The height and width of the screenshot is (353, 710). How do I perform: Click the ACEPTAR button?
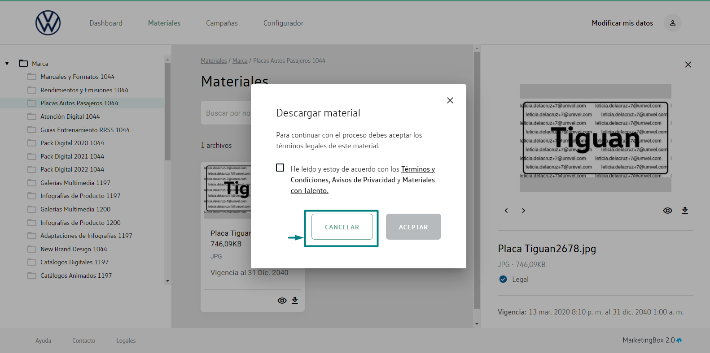[413, 227]
